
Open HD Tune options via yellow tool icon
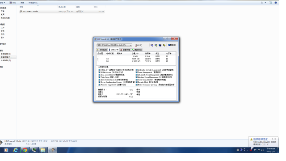(164, 45)
